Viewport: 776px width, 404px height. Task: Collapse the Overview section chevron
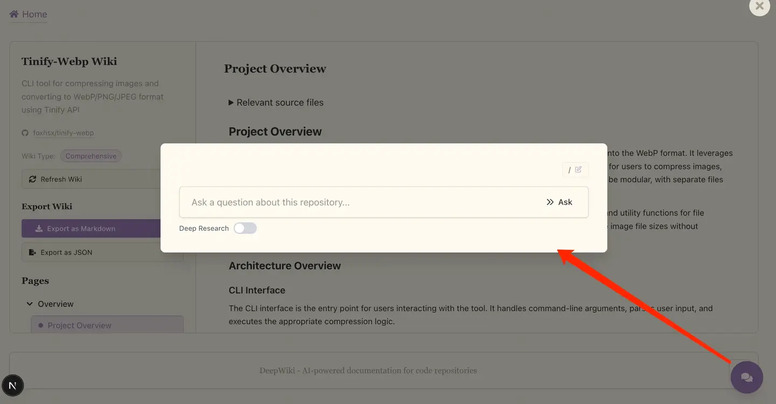(x=30, y=304)
